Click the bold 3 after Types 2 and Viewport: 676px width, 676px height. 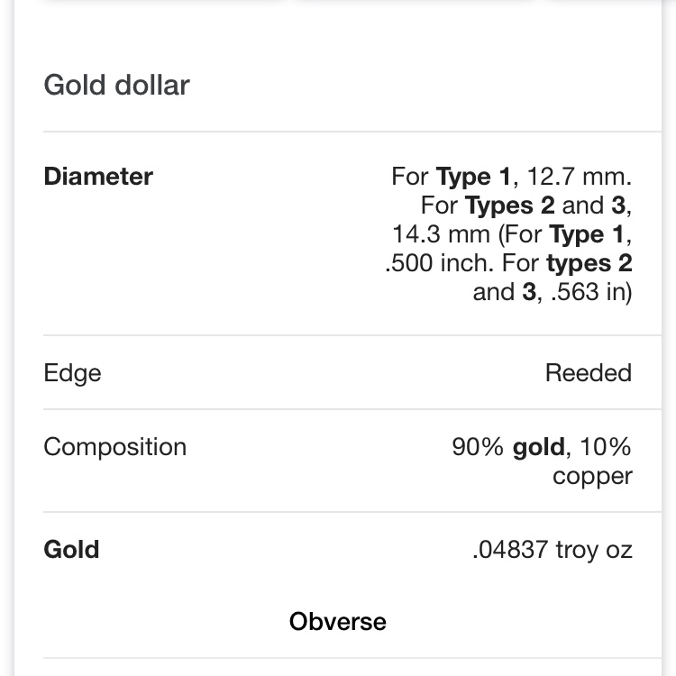point(618,206)
